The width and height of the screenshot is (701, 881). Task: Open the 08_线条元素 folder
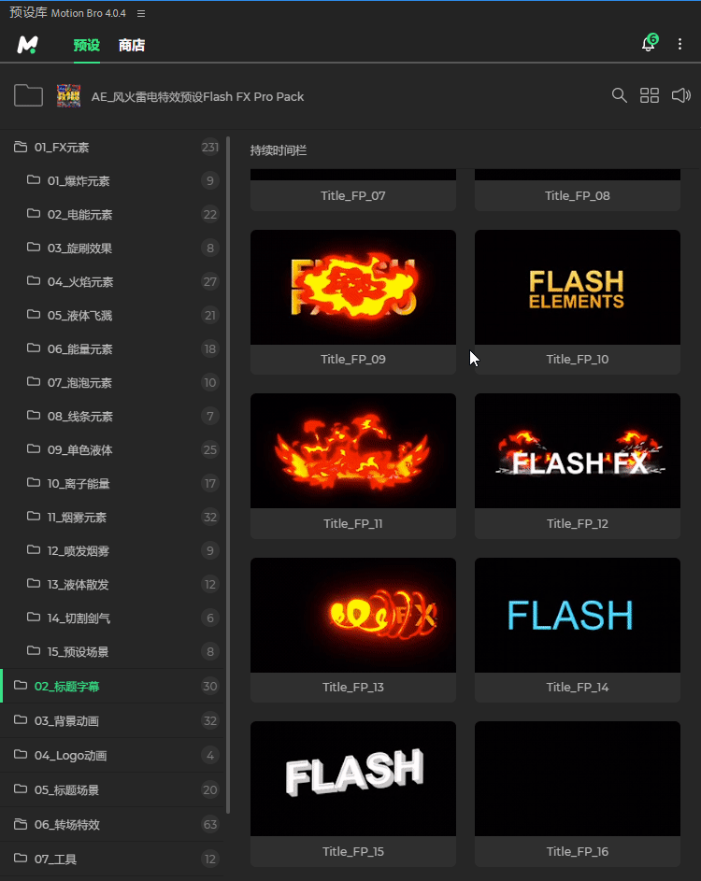(112, 417)
